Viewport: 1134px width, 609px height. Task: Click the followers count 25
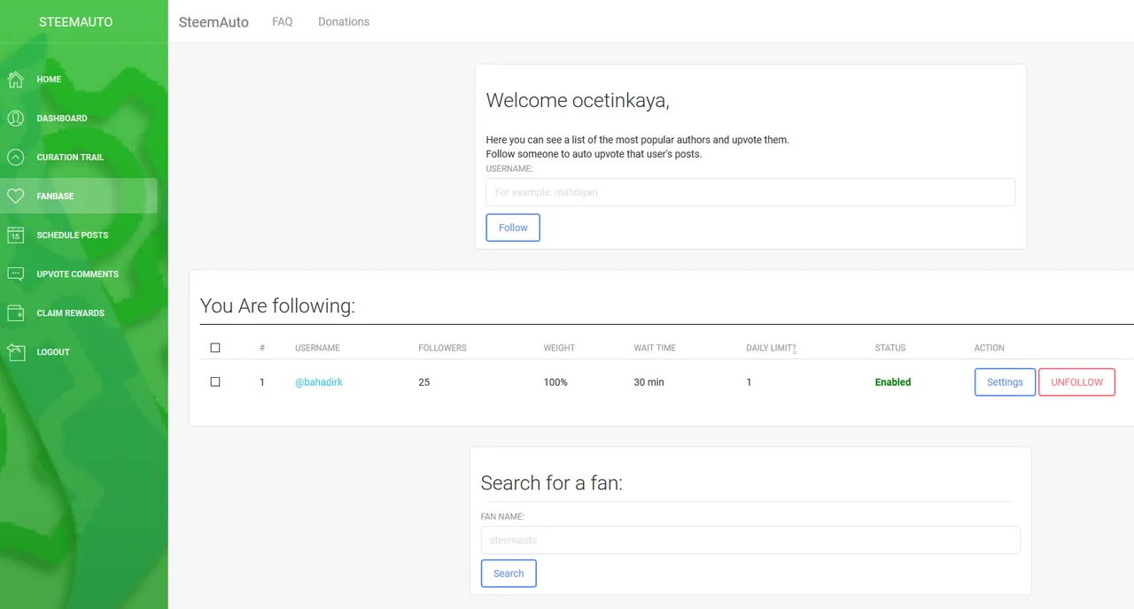tap(424, 382)
